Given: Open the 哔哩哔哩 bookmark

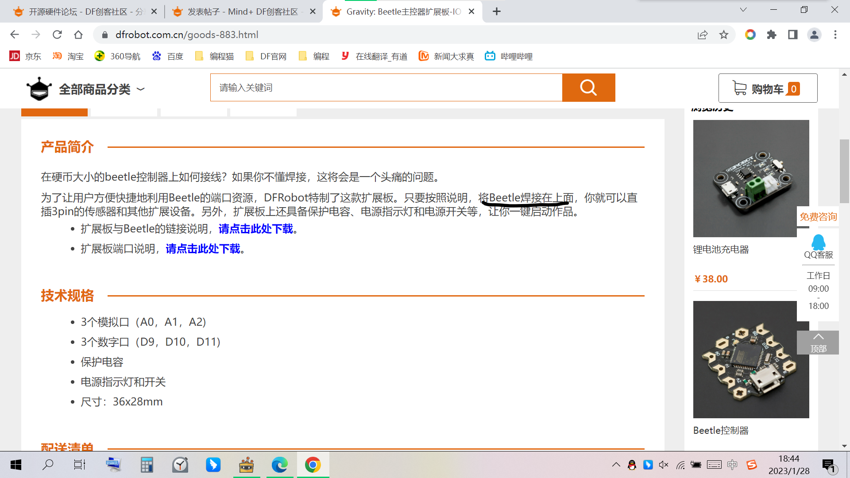Looking at the screenshot, I should [x=509, y=56].
